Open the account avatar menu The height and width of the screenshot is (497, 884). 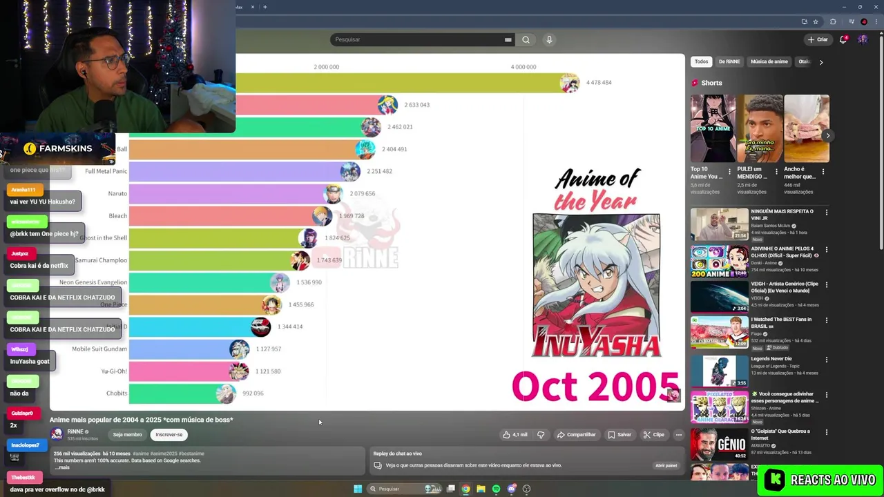click(863, 39)
